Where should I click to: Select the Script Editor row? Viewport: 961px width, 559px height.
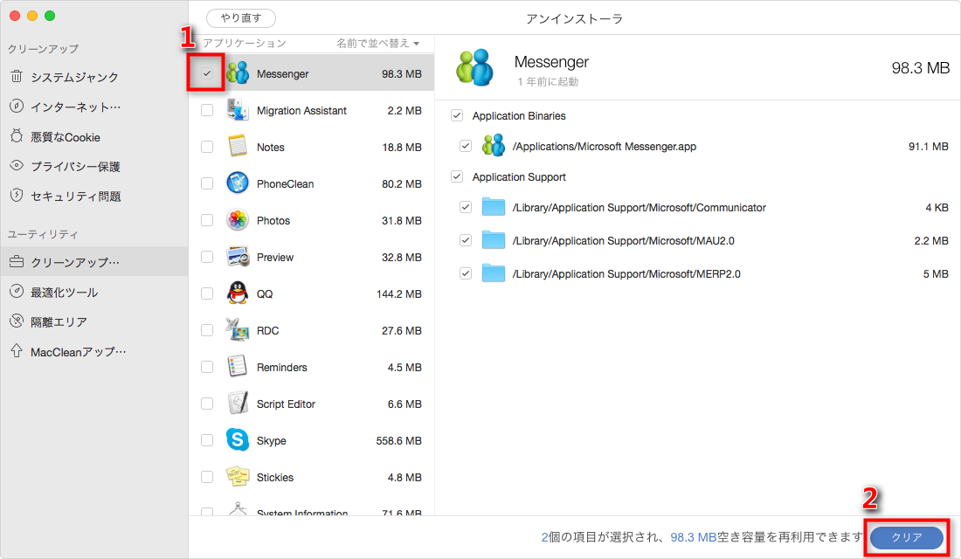311,404
